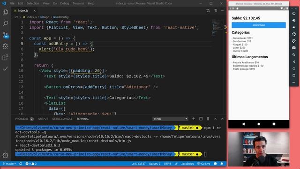Close the terminal panel

pyautogui.click(x=222, y=119)
